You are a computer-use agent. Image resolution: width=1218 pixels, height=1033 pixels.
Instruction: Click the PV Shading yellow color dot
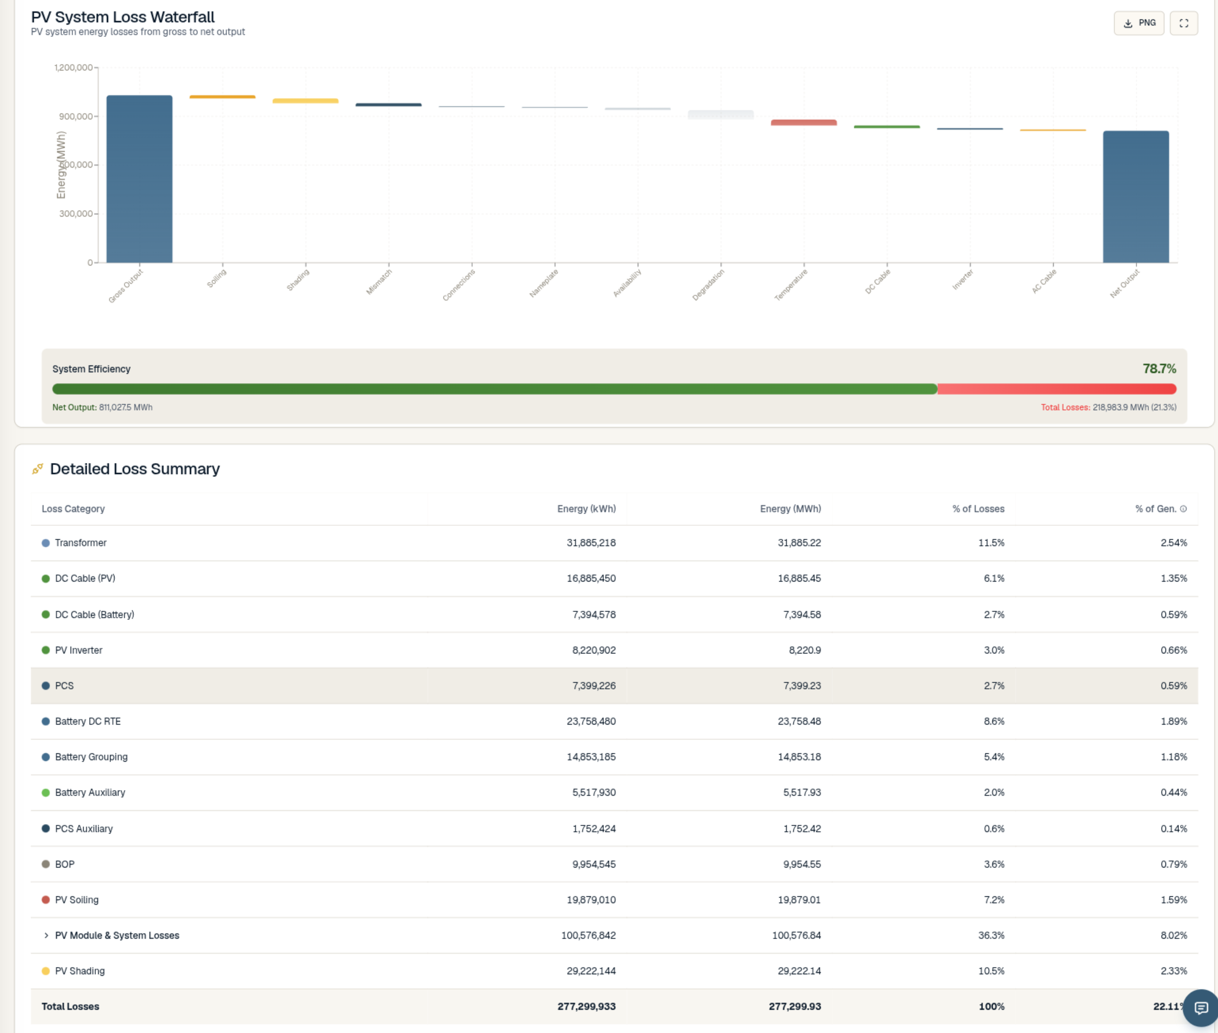click(46, 971)
